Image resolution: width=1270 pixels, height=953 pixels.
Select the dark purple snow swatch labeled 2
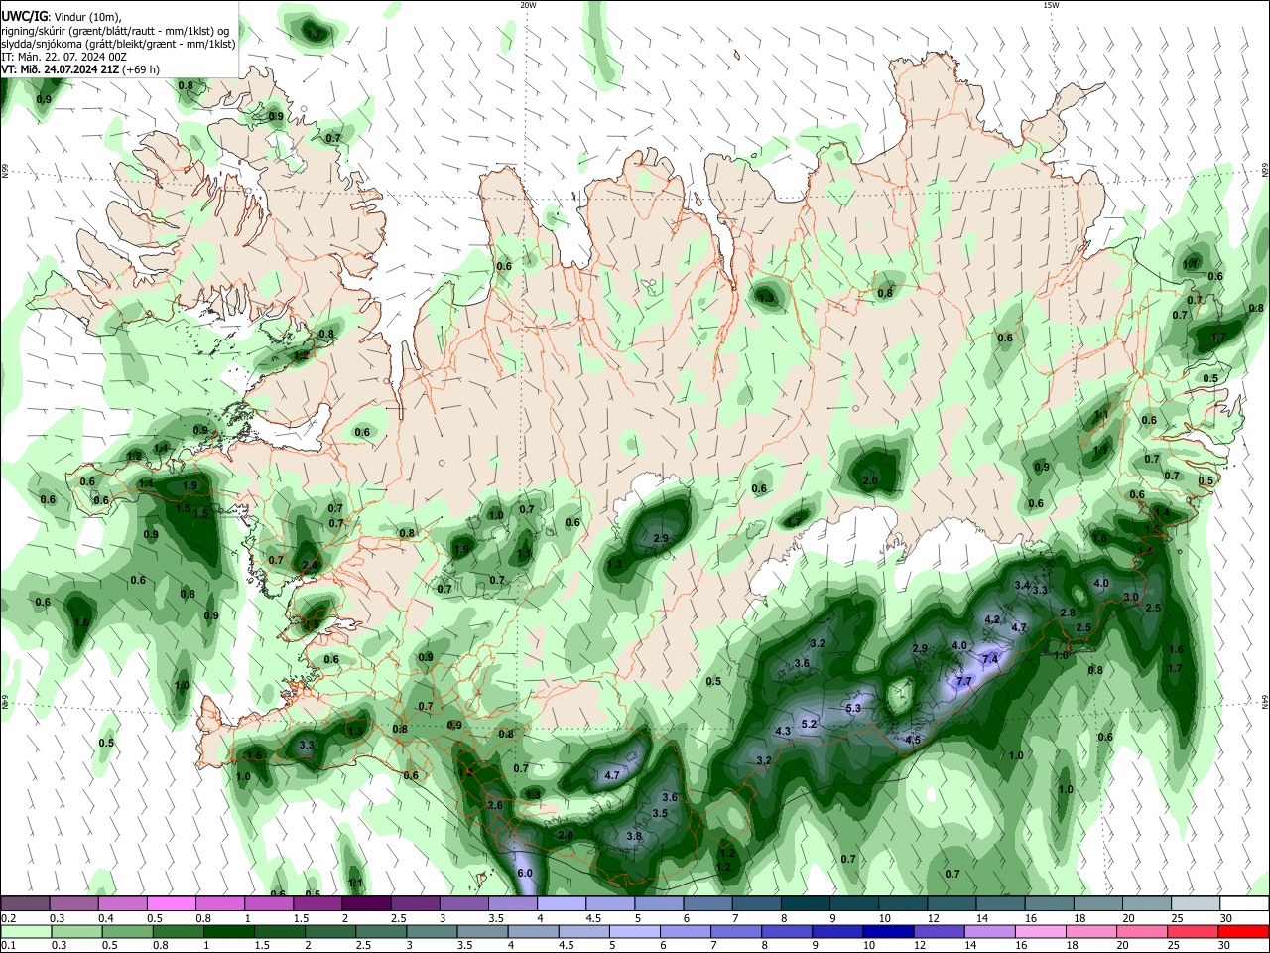(365, 903)
